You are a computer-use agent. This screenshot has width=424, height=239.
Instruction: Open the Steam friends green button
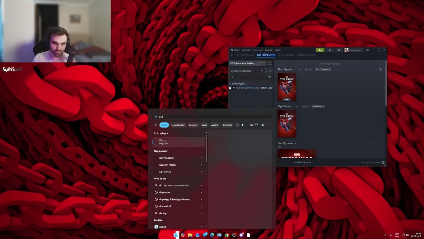320,50
